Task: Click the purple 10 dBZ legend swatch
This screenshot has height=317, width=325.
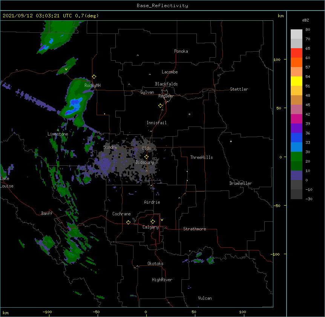Action: tap(296, 175)
